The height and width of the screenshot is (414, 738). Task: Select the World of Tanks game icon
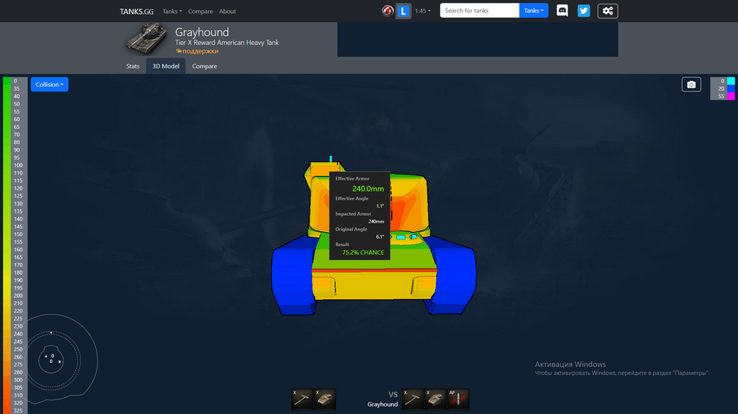[x=388, y=11]
